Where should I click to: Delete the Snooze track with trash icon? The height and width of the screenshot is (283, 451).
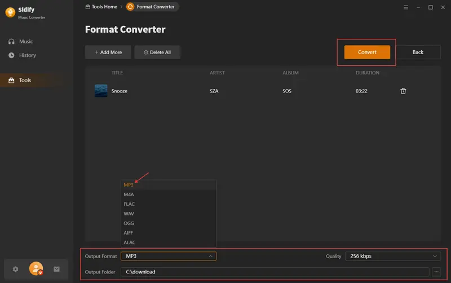point(403,91)
